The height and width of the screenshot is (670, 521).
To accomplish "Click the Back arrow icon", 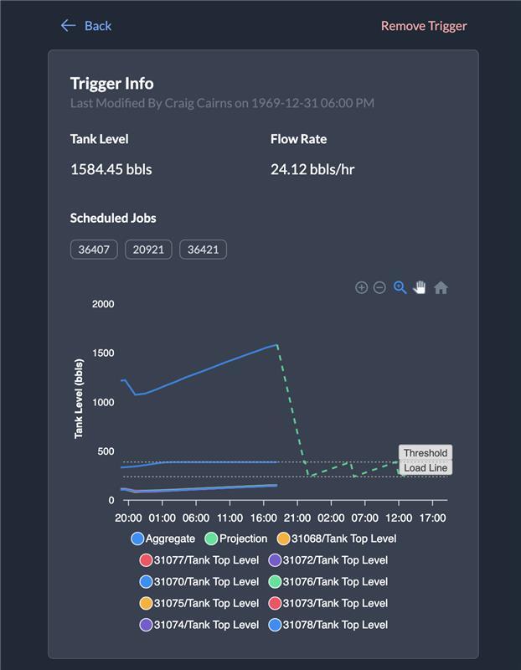I will pyautogui.click(x=69, y=26).
